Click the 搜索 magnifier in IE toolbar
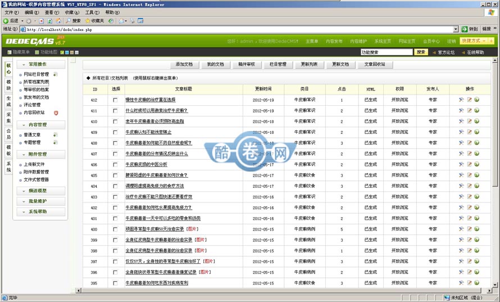The image size is (500, 302). [68, 21]
